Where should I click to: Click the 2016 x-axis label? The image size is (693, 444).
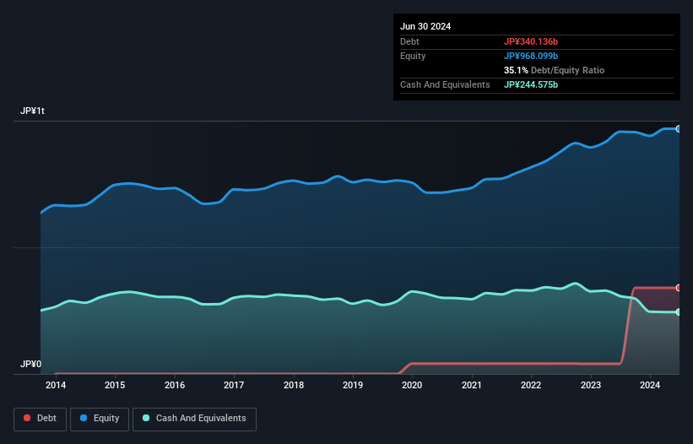175,385
